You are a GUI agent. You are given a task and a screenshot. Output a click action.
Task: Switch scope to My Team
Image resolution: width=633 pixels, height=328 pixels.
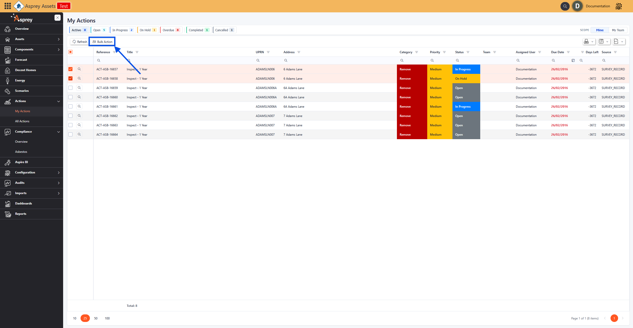pyautogui.click(x=618, y=30)
